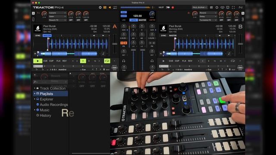
Task: Click the info panel icon left of the fullscreen icon
Action: click(228, 8)
